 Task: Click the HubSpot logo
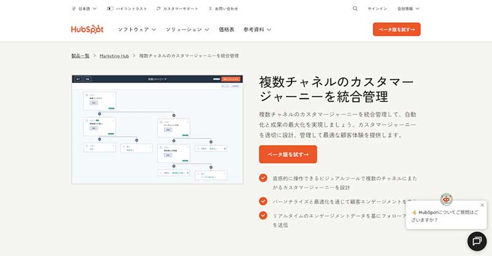(87, 29)
